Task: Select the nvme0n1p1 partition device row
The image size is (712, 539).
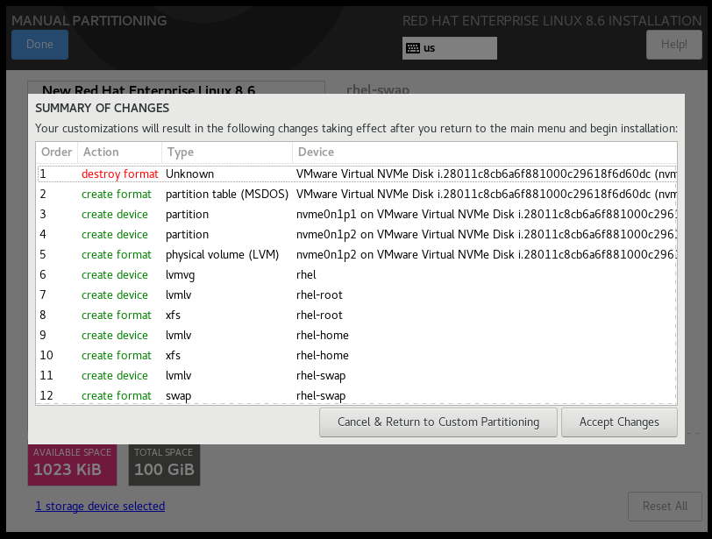Action: point(357,214)
